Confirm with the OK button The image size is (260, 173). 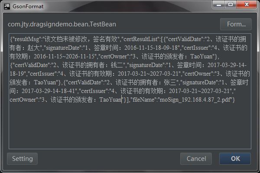[x=235, y=159]
